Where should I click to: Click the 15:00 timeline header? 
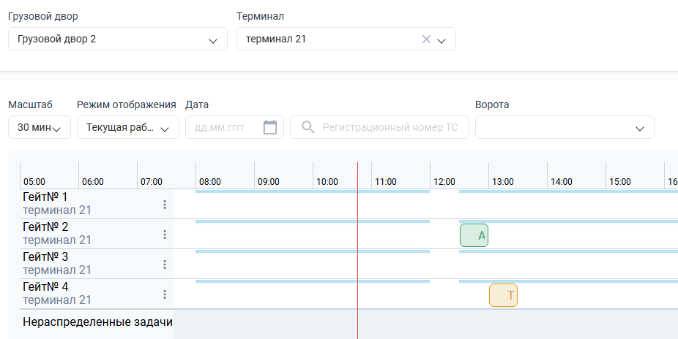(x=620, y=182)
